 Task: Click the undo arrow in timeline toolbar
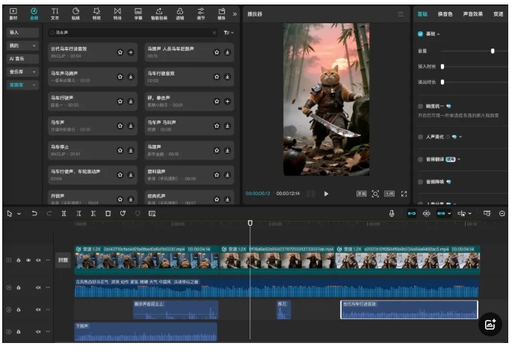(x=34, y=214)
